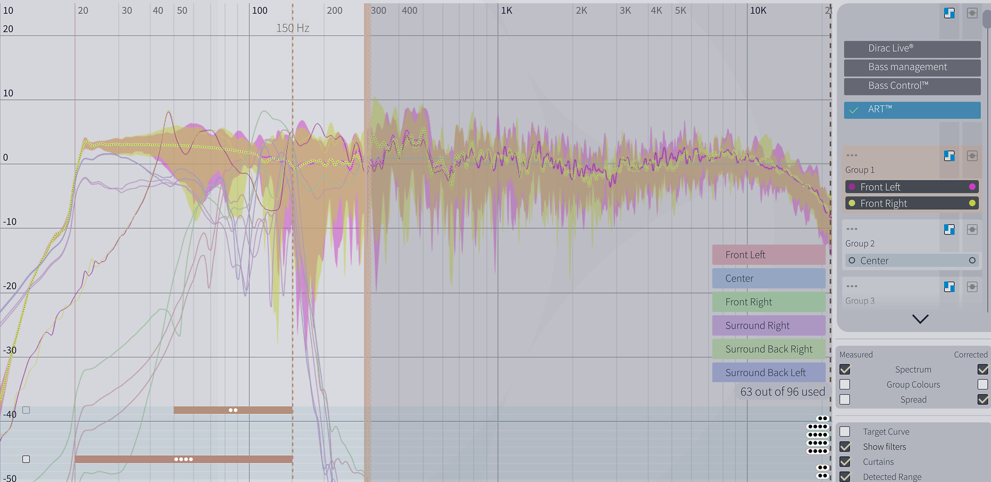Image resolution: width=991 pixels, height=482 pixels.
Task: Uncheck the Show filters checkbox
Action: pyautogui.click(x=845, y=446)
